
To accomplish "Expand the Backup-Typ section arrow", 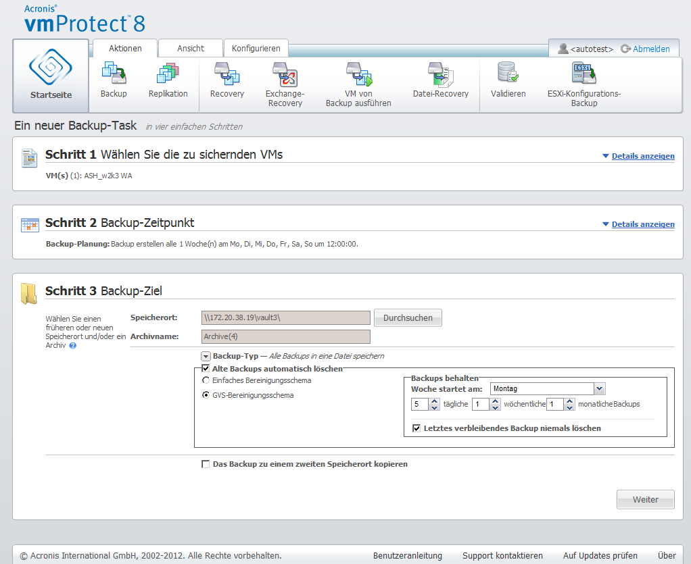I will pyautogui.click(x=206, y=356).
